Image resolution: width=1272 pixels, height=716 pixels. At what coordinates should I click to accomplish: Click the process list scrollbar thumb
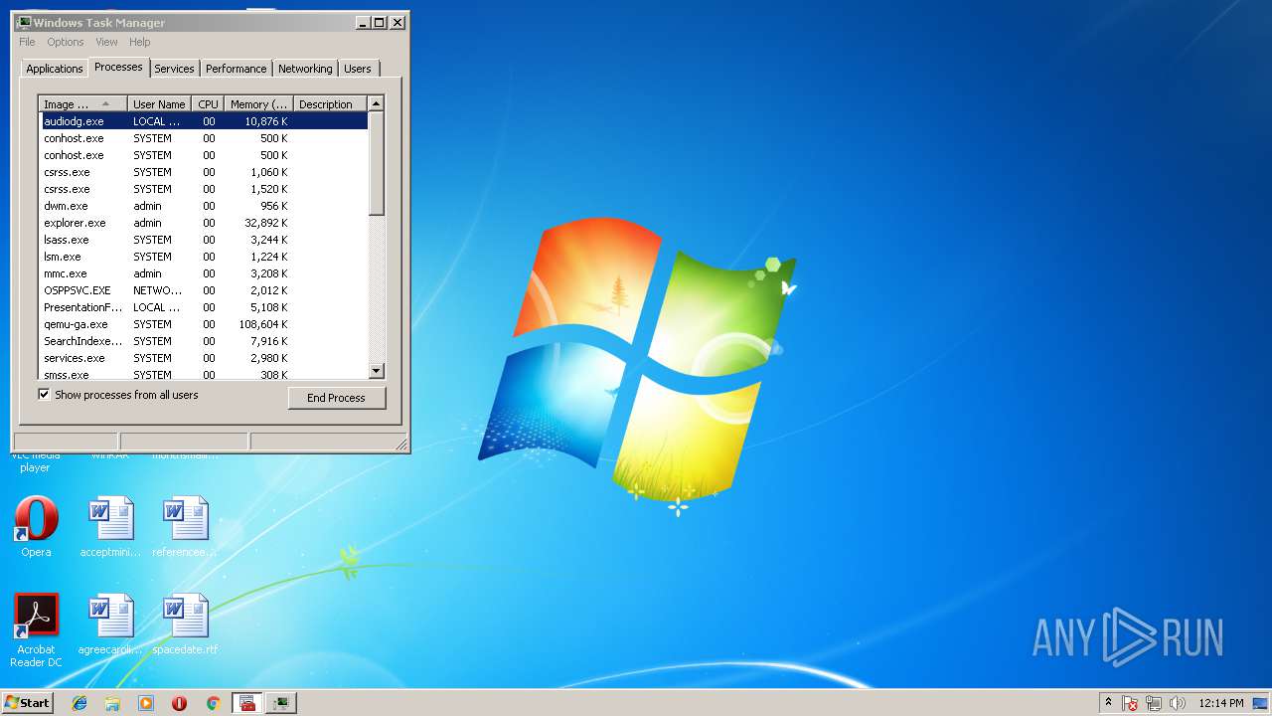point(376,163)
